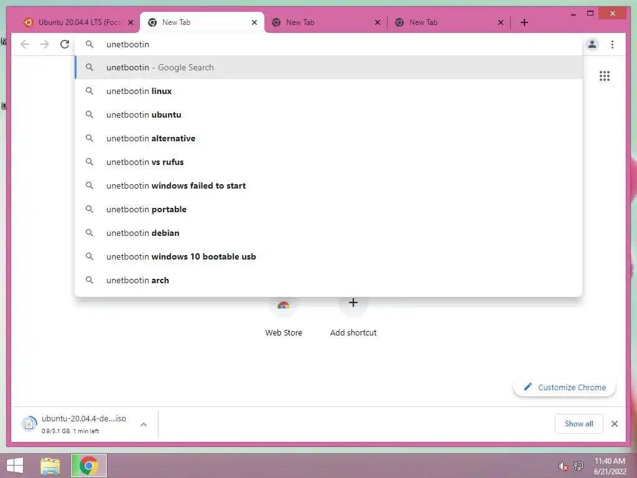Select the unetbootin vs rufus suggestion
The width and height of the screenshot is (637, 478).
(329, 162)
